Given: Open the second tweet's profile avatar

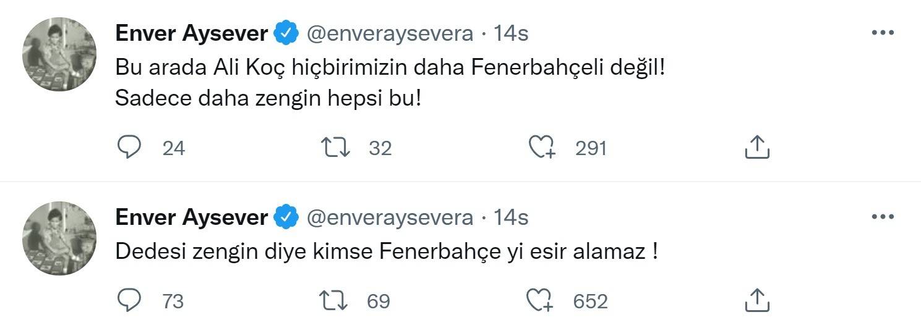Looking at the screenshot, I should pyautogui.click(x=59, y=238).
